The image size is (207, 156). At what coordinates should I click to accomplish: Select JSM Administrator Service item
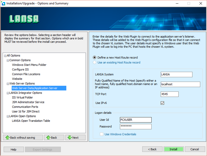click(28, 102)
